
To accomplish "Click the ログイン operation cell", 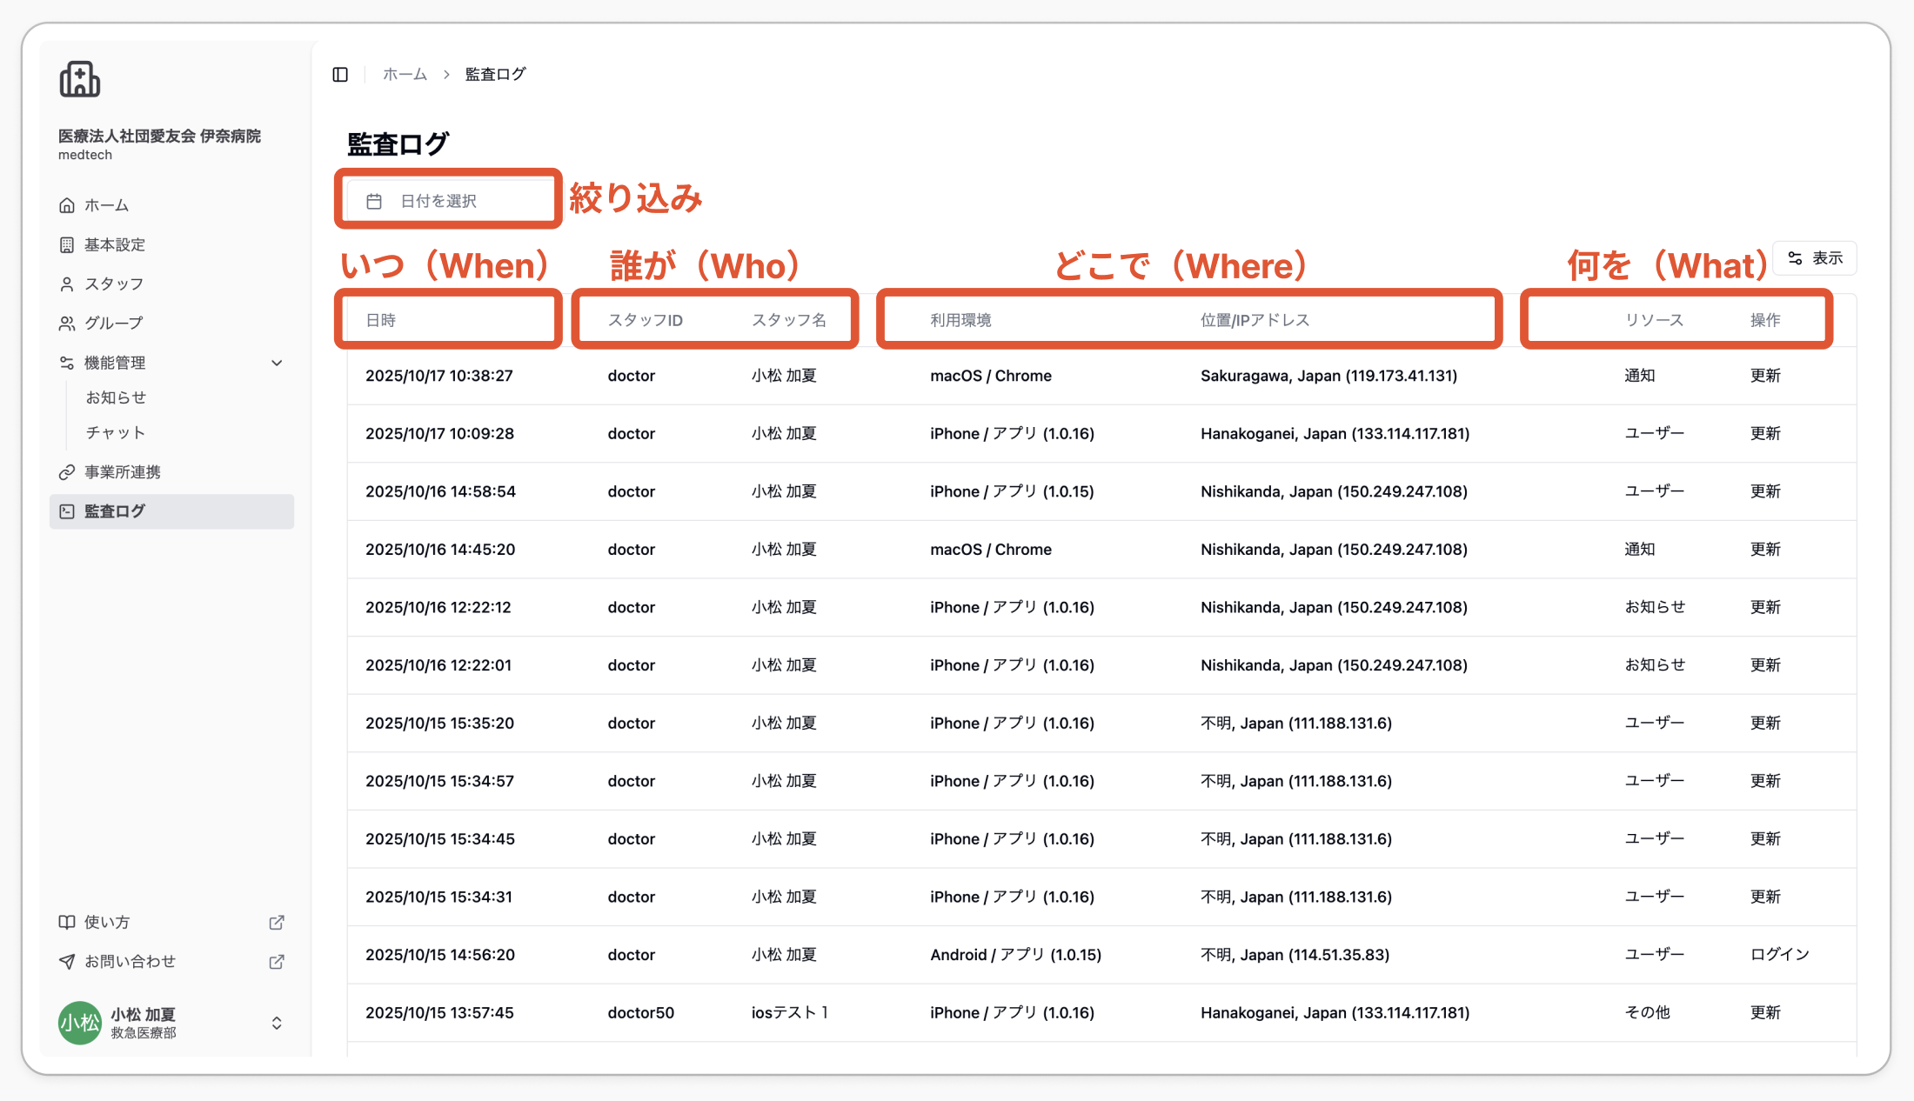I will 1780,955.
